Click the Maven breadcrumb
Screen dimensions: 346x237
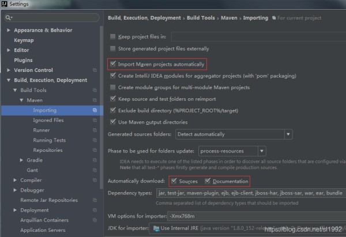[x=229, y=18]
